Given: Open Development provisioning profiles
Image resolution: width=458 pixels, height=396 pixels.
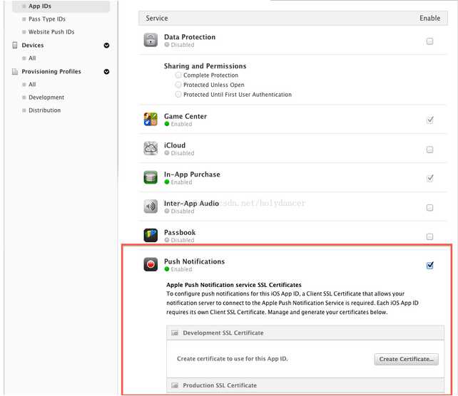Looking at the screenshot, I should (x=46, y=98).
